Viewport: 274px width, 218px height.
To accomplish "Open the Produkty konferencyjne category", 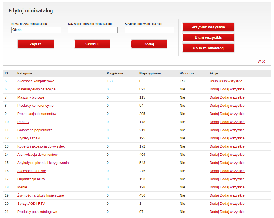I will tap(36, 106).
